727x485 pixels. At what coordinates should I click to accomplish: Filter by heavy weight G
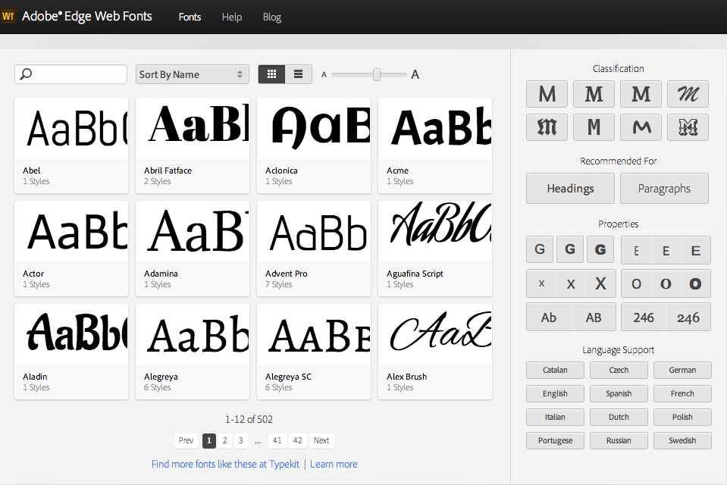click(600, 249)
